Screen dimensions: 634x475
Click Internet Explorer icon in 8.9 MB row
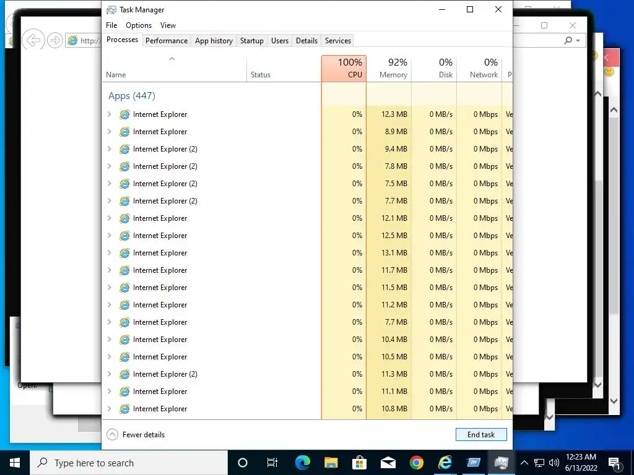[124, 132]
